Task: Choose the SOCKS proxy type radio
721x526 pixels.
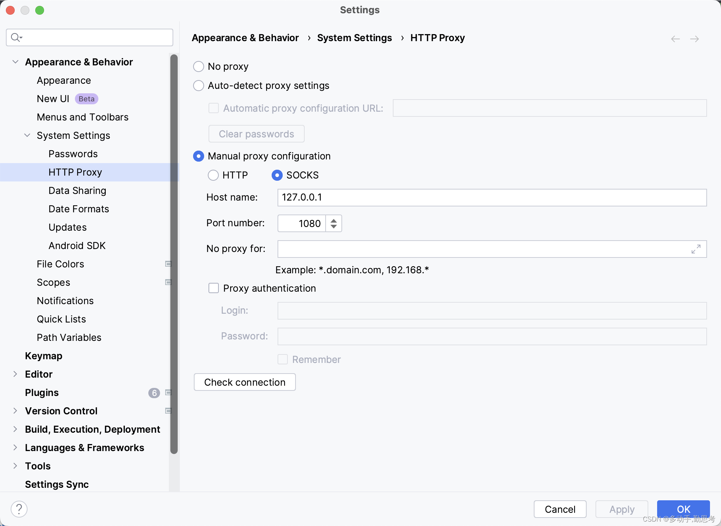Action: tap(277, 175)
